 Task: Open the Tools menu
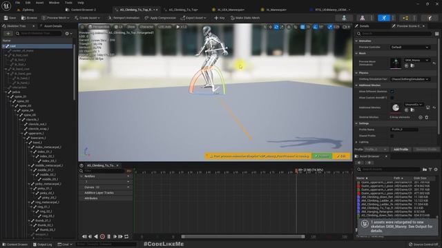(x=68, y=3)
